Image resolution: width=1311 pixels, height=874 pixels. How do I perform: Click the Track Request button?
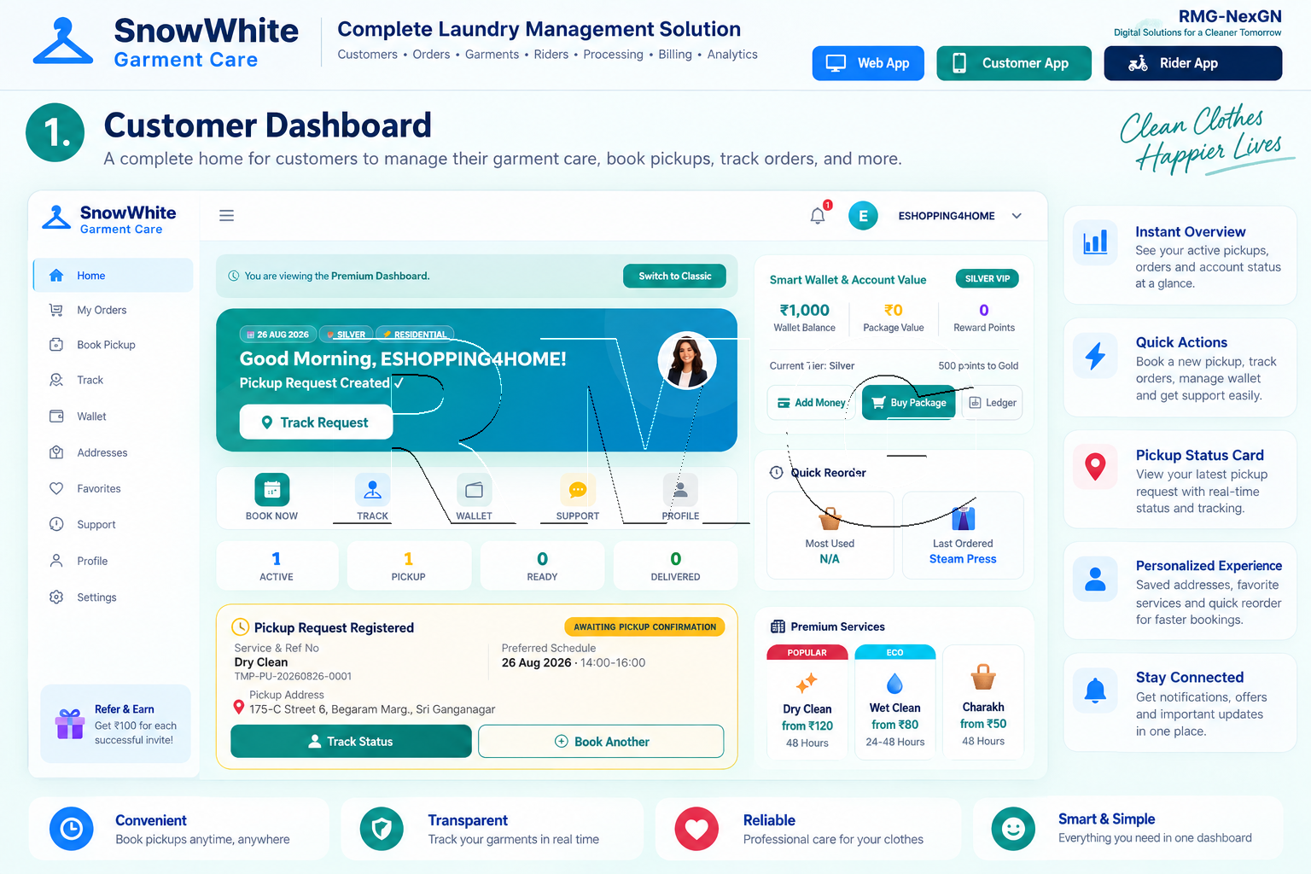point(316,422)
